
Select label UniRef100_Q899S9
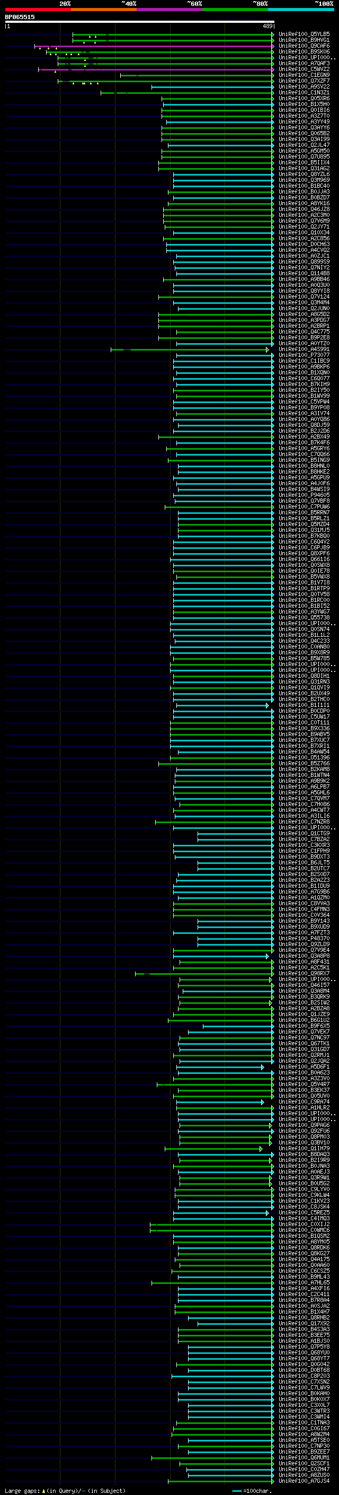tap(304, 262)
